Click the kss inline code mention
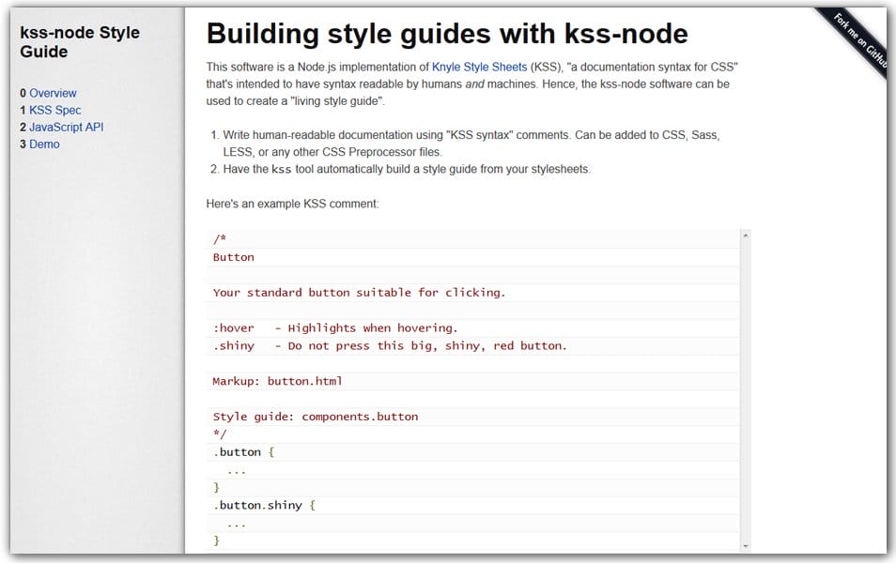The height and width of the screenshot is (563, 896). [x=280, y=170]
